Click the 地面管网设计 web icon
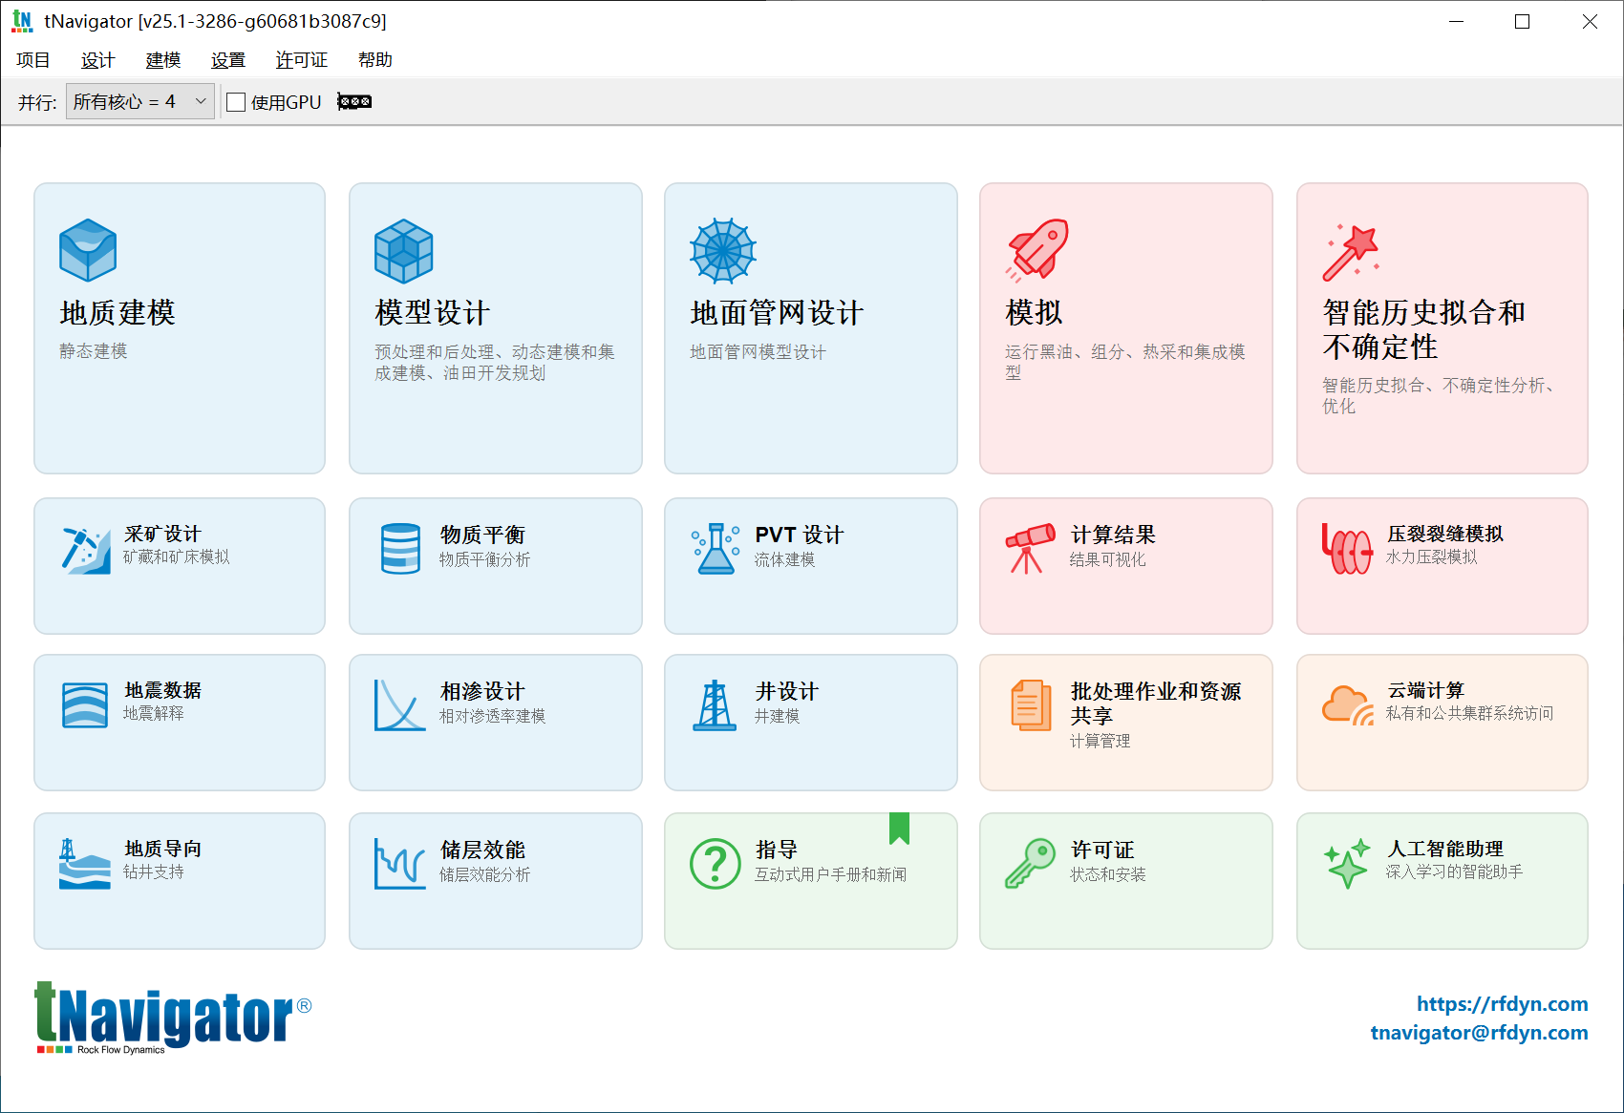The width and height of the screenshot is (1624, 1113). coord(723,250)
